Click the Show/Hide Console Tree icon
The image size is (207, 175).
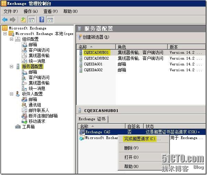(x=31, y=20)
